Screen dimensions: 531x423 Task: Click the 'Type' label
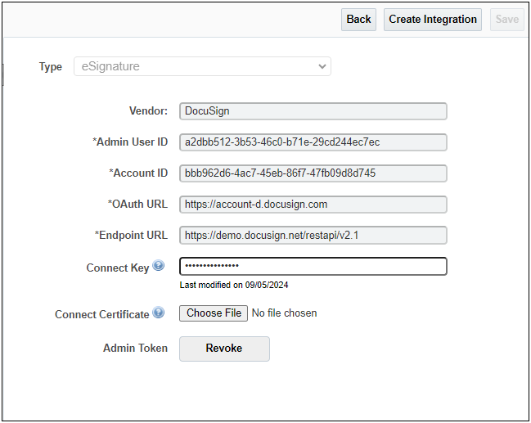tap(51, 67)
